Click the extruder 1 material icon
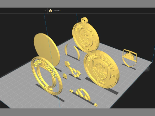155x116 pixels. tap(50, 11)
